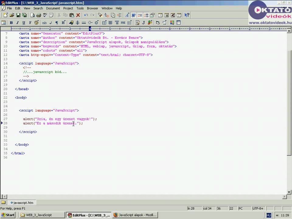Insert a paragraph tag with pilcrow icon
Image resolution: width=292 pixels, height=219 pixels.
click(57, 23)
